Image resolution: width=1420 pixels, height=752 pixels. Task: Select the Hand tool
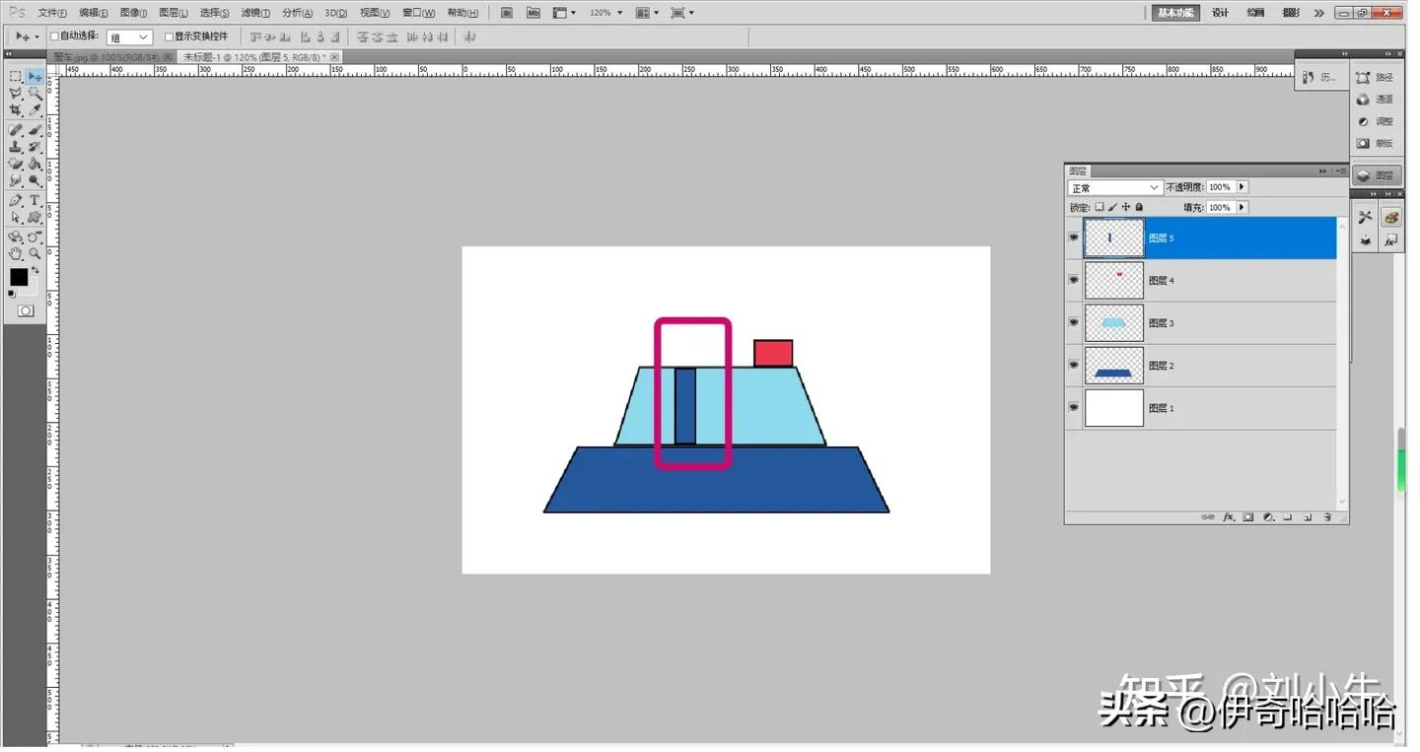click(x=16, y=253)
